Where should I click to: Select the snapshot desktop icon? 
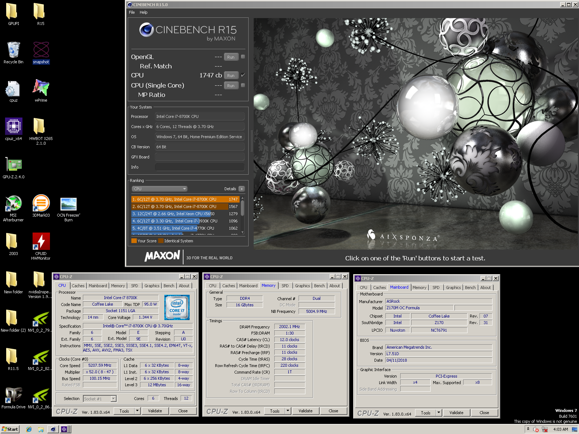coord(41,52)
